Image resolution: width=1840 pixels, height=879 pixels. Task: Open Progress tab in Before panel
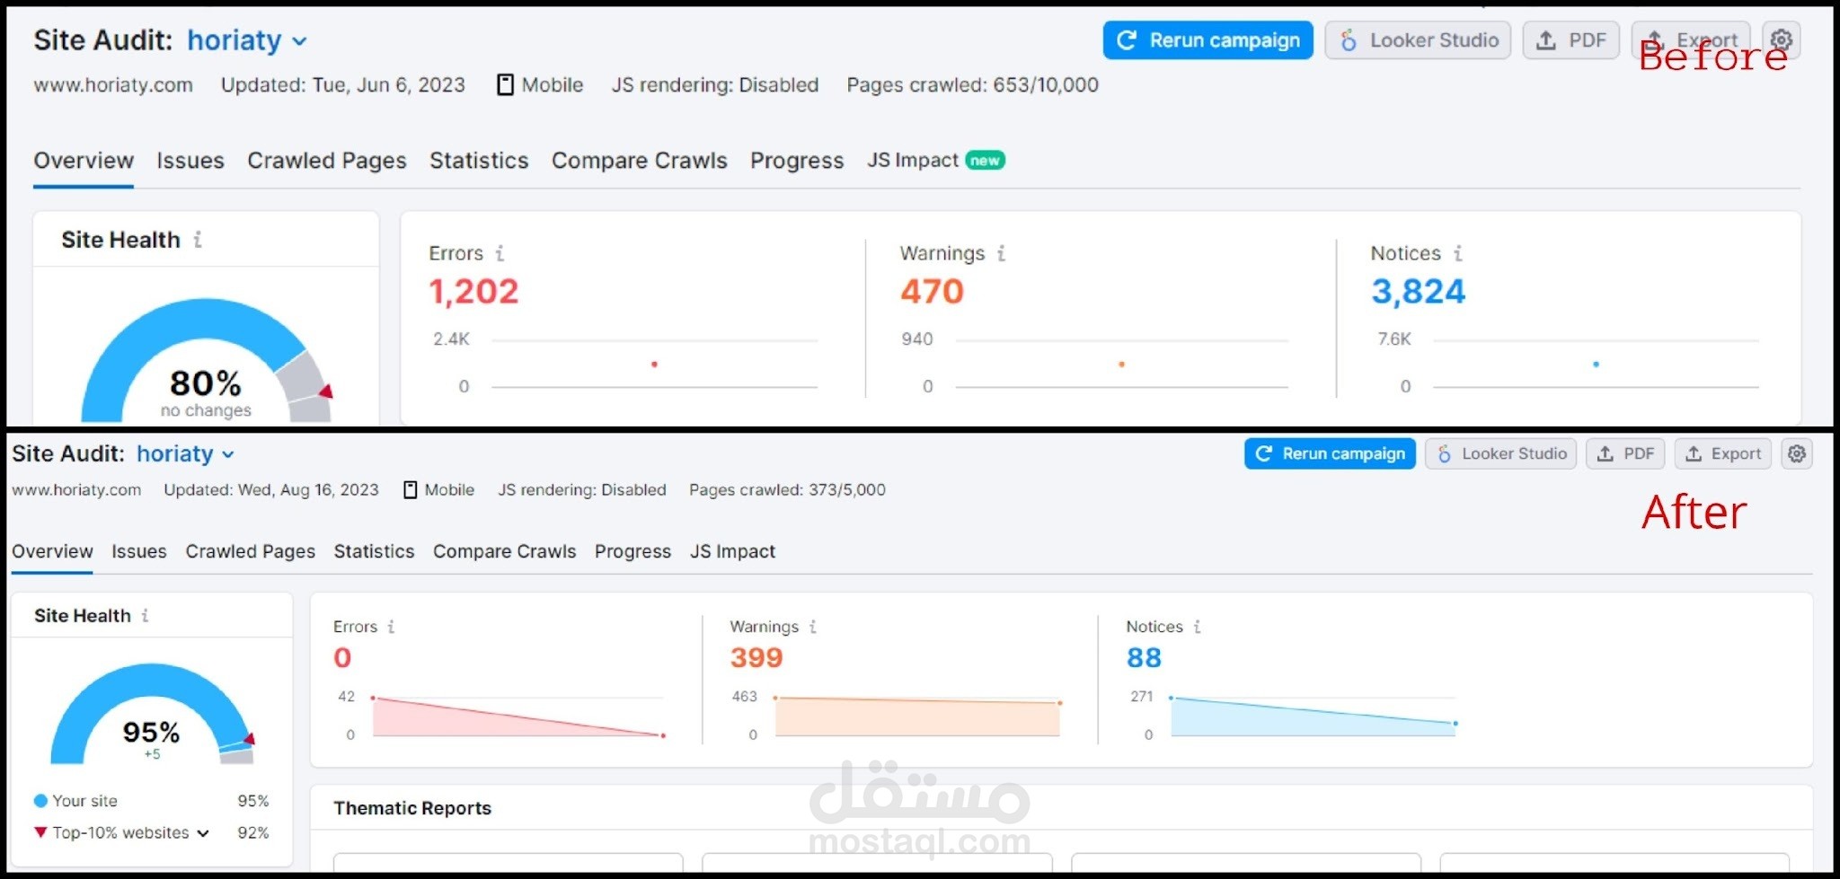797,161
